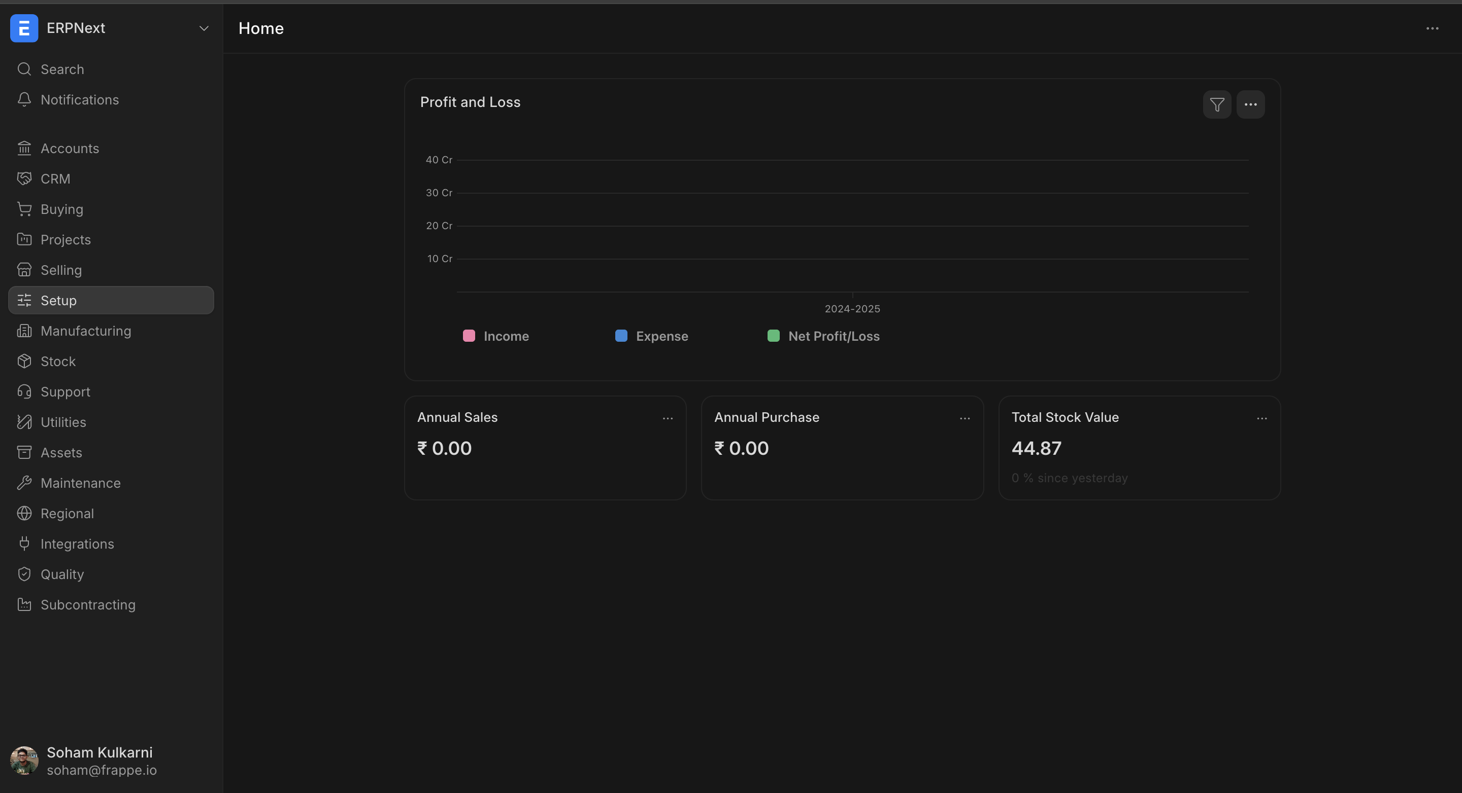Click the Assets archive icon
Viewport: 1462px width, 793px height.
coord(24,452)
